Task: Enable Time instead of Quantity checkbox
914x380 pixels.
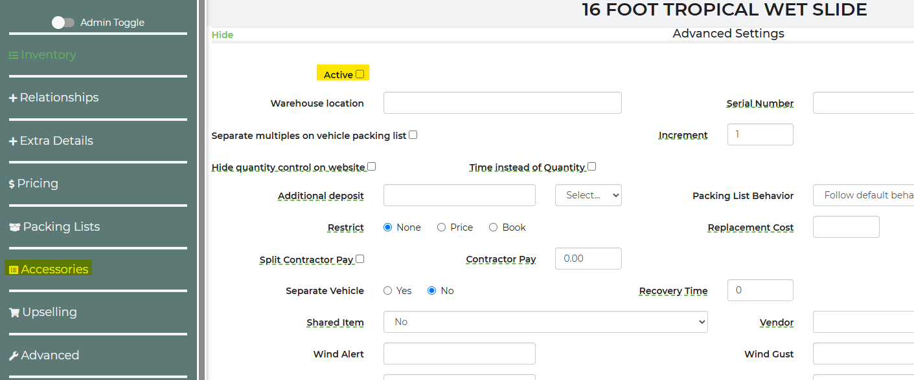Action: pyautogui.click(x=591, y=167)
